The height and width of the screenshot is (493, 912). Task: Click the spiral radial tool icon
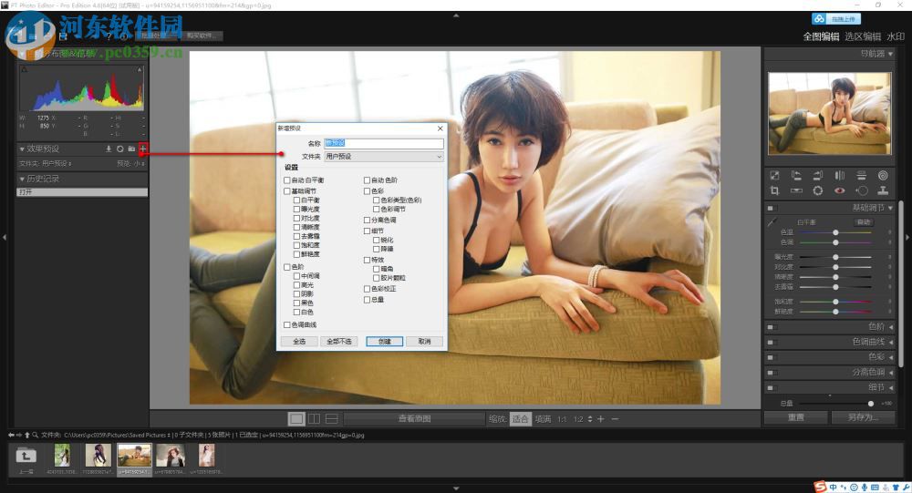tap(883, 175)
